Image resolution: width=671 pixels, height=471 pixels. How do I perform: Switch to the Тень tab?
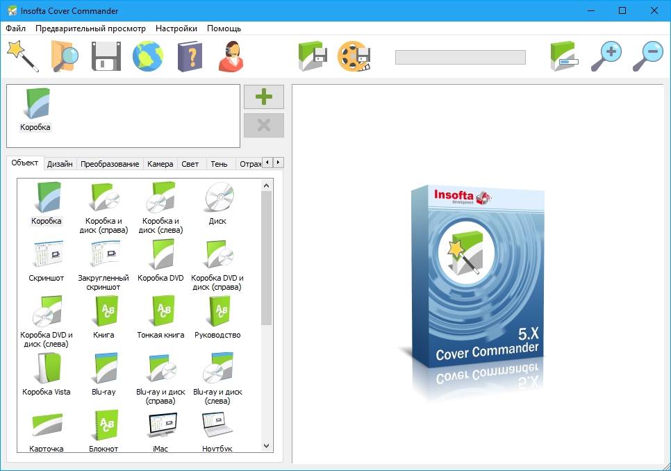coord(219,164)
